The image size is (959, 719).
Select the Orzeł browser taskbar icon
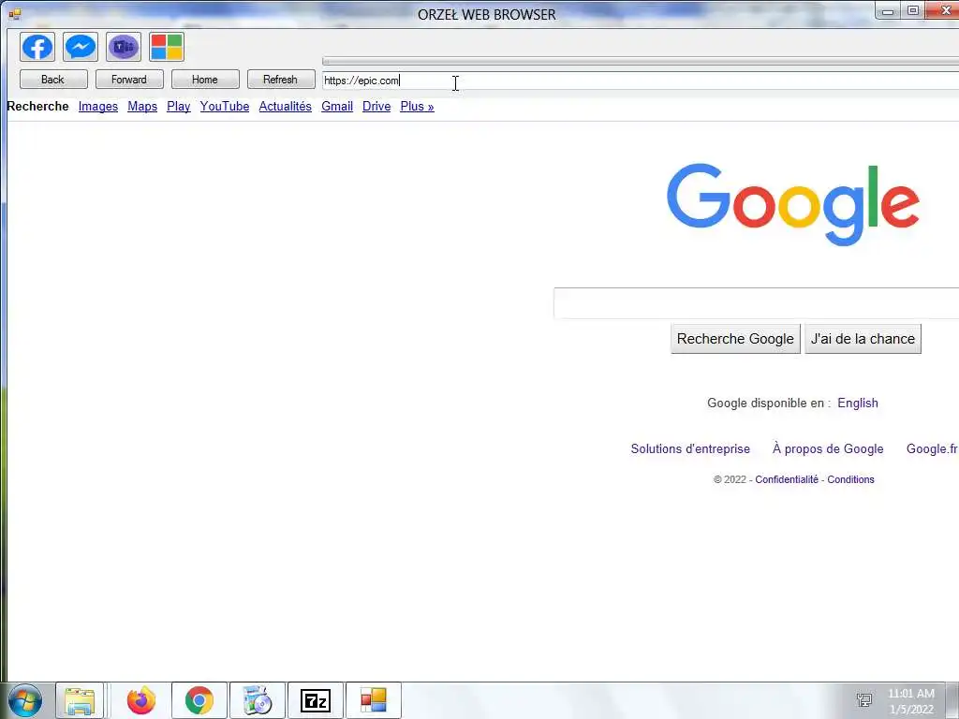(x=373, y=700)
